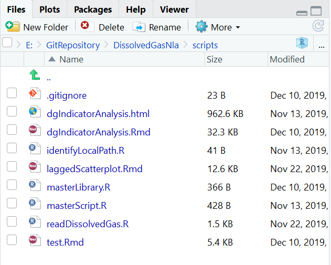Click the 'Nov 22, 2019' date of readDissolvedGas.R
The width and height of the screenshot is (331, 265).
[x=299, y=224]
